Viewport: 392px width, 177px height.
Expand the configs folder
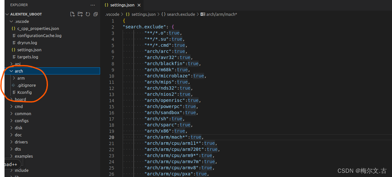click(22, 121)
